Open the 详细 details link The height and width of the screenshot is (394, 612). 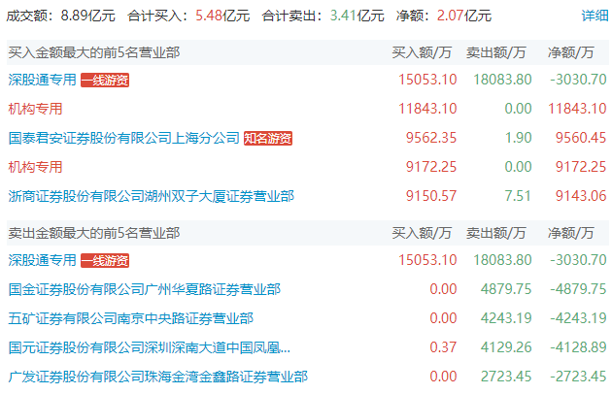pos(595,16)
